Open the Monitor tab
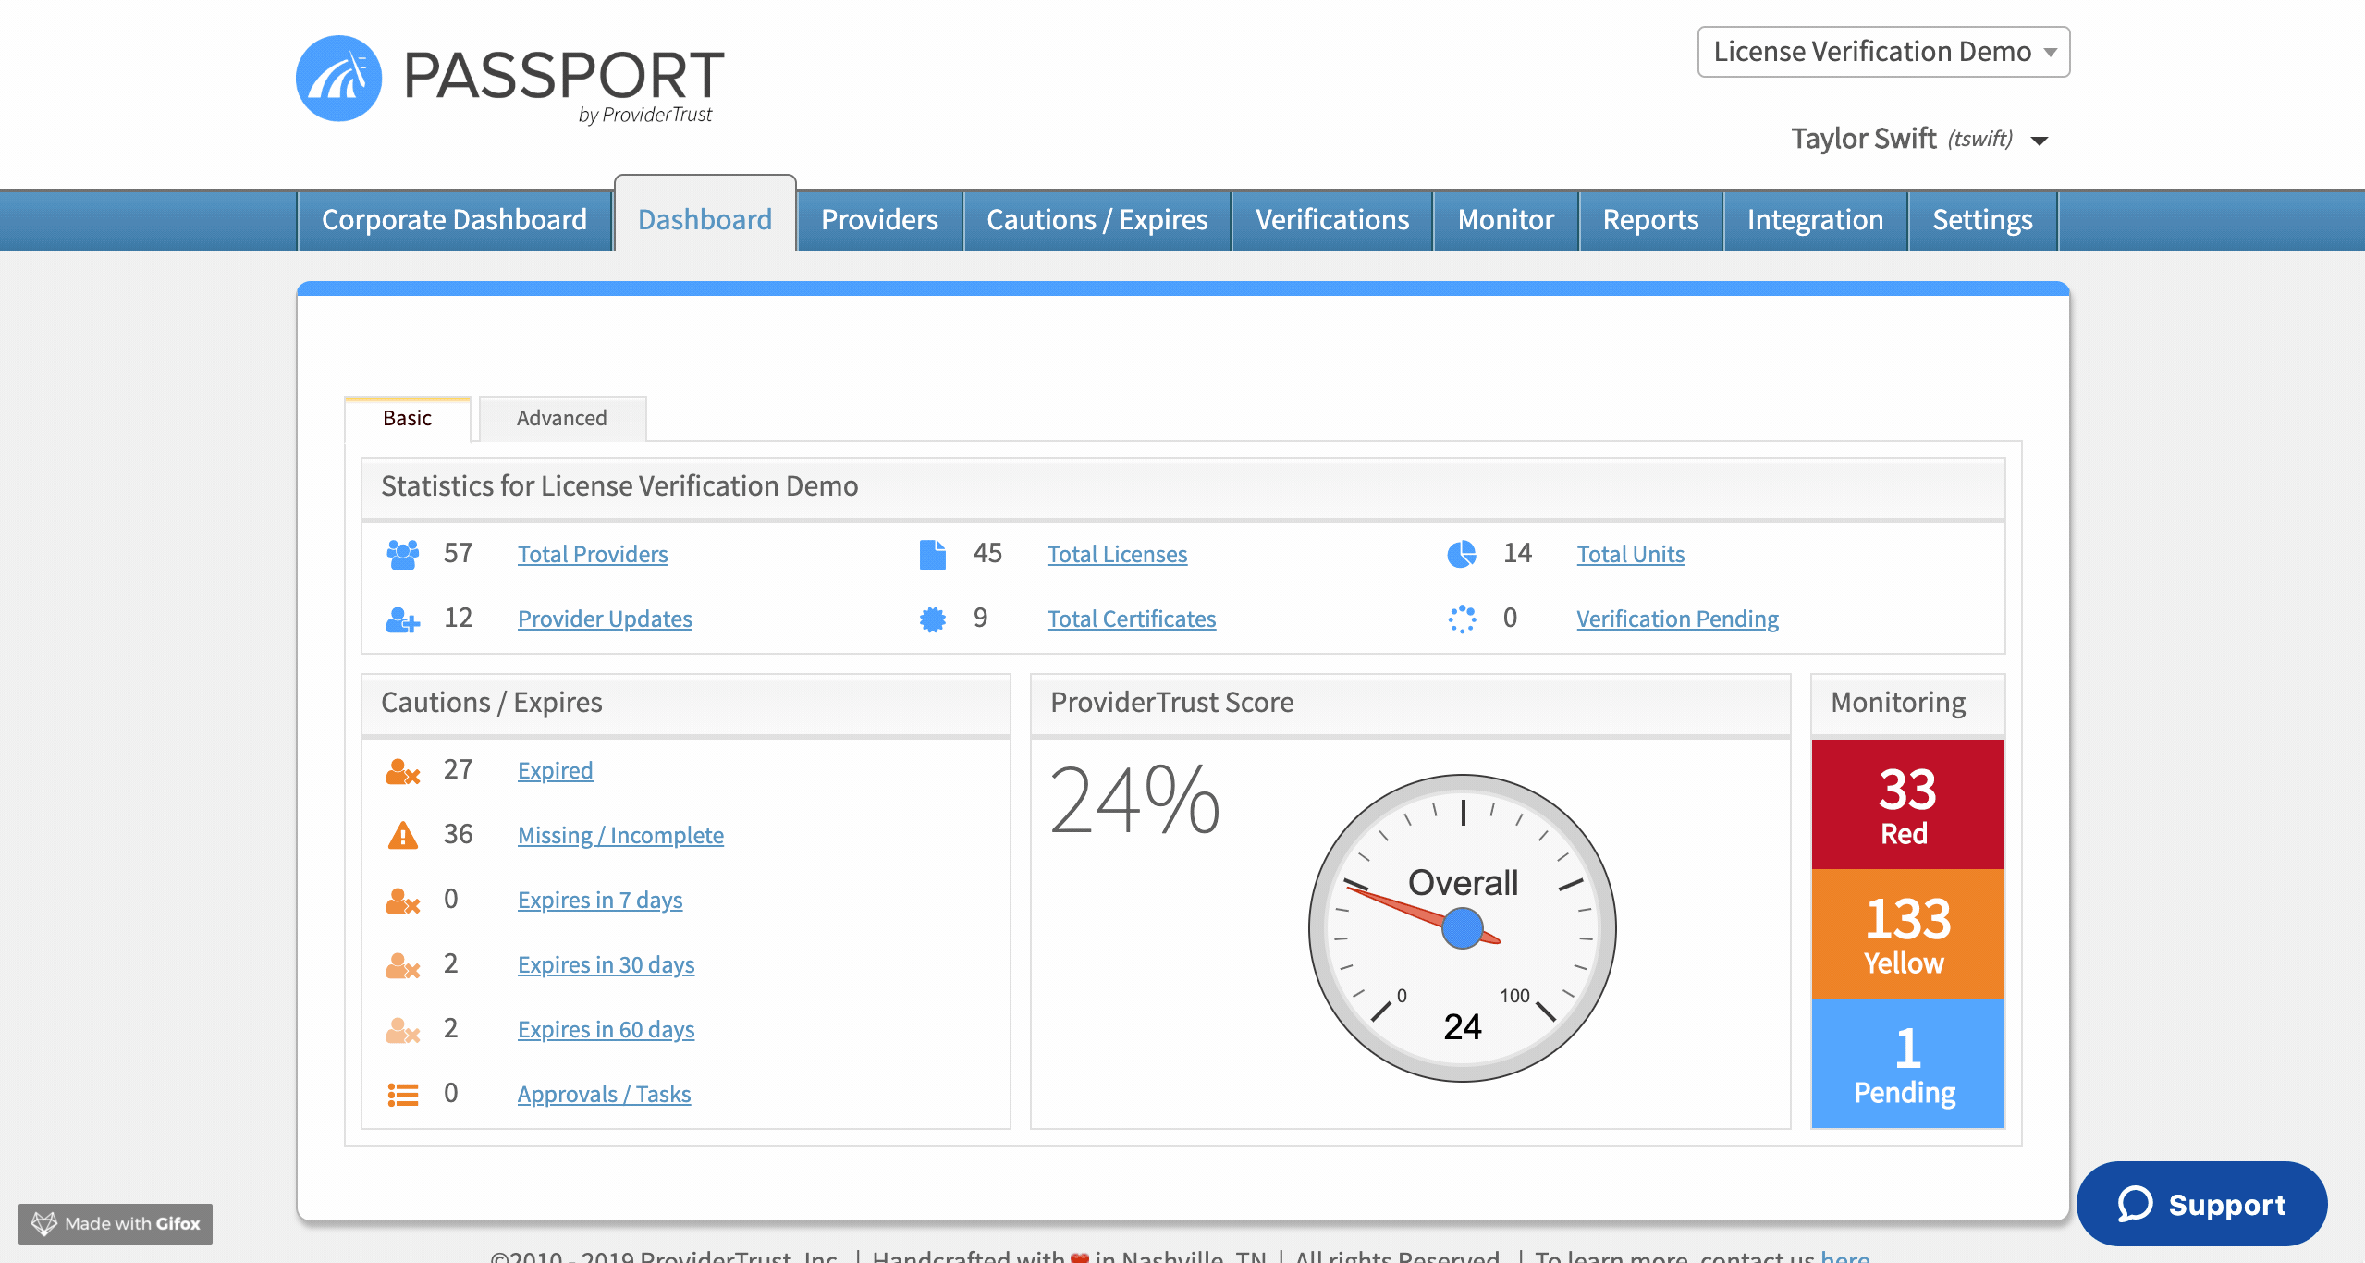 point(1506,220)
